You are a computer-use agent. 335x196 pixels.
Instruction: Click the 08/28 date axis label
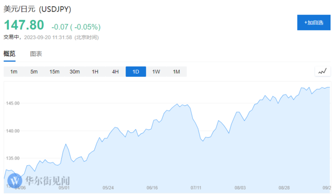tap(284, 188)
